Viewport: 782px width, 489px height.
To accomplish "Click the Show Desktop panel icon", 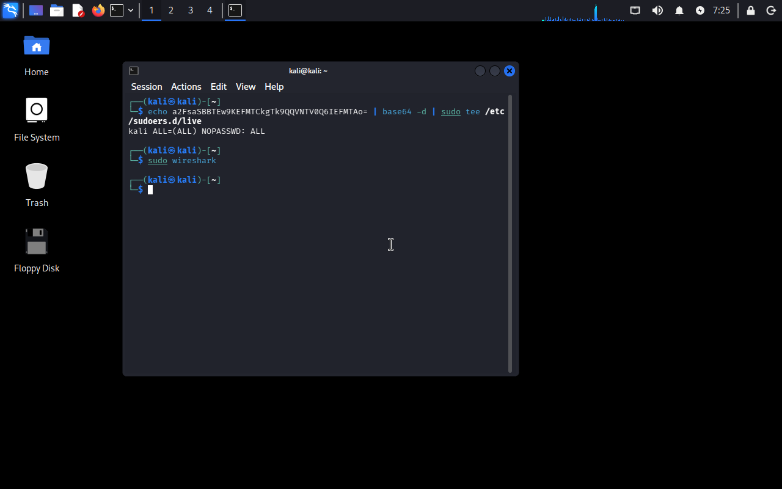I will click(36, 10).
